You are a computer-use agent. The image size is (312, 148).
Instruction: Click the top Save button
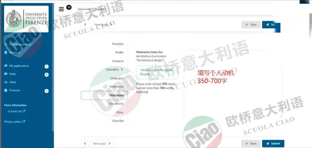click(251, 25)
